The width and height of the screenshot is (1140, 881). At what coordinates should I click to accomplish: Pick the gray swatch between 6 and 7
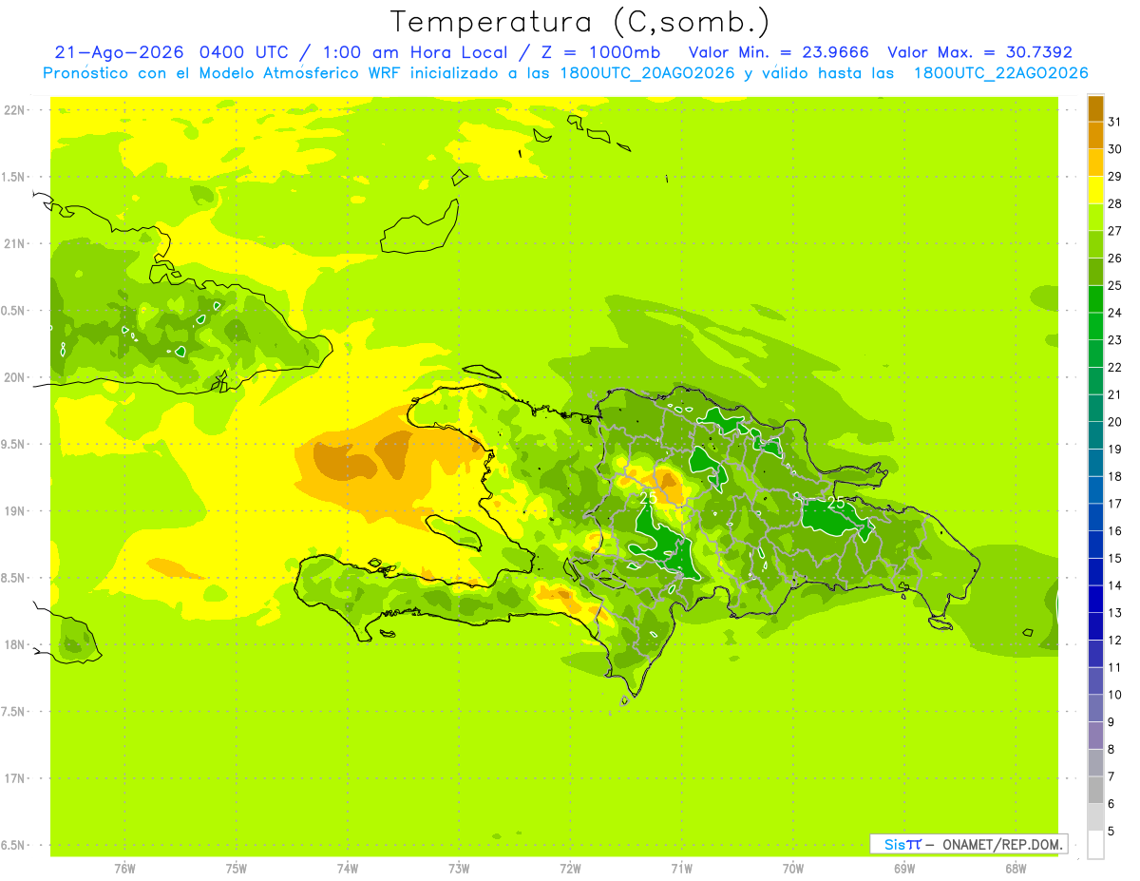click(1095, 790)
